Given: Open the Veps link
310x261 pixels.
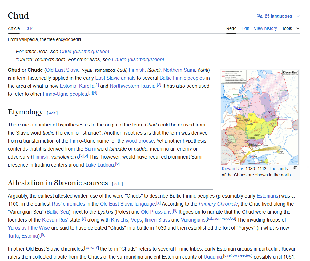Looking at the screenshot, I should pyautogui.click(x=136, y=220).
